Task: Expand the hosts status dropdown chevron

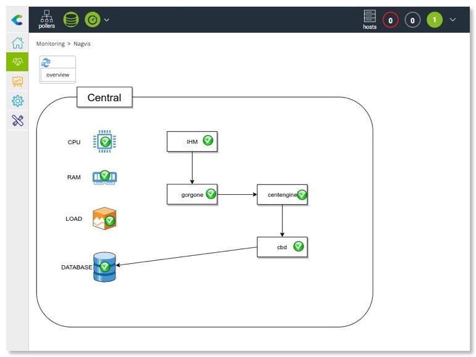Action: click(x=453, y=20)
